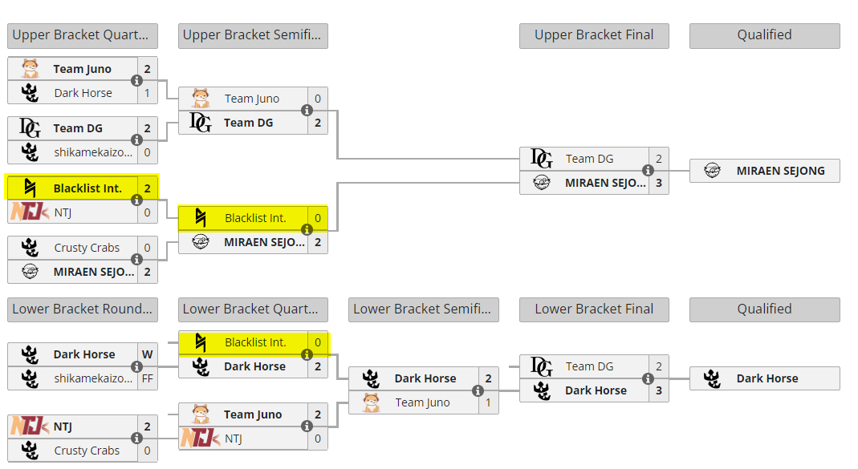Click Team Juno shiba logo in upper quarterfinals
858x469 pixels.
tap(30, 69)
